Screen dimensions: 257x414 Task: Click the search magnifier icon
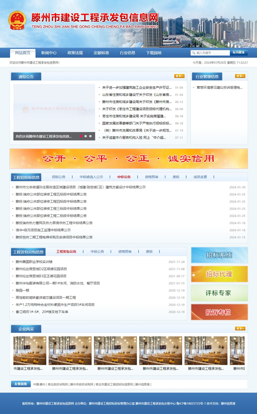tap(194, 53)
